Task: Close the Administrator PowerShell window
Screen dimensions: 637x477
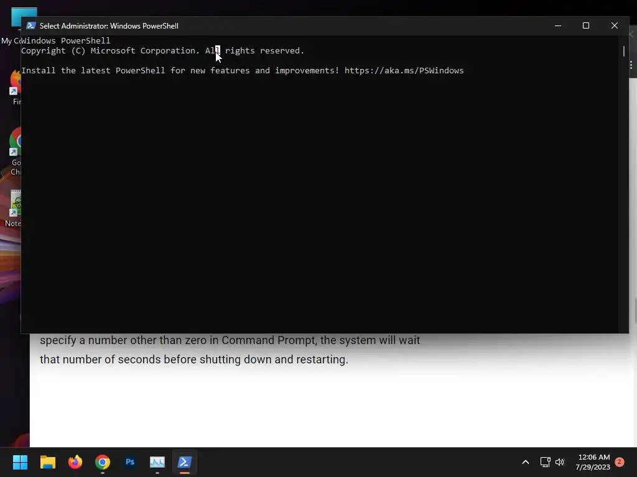Action: (x=614, y=25)
